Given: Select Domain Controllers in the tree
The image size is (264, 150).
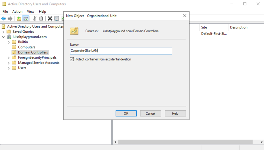Looking at the screenshot, I should pyautogui.click(x=33, y=52).
